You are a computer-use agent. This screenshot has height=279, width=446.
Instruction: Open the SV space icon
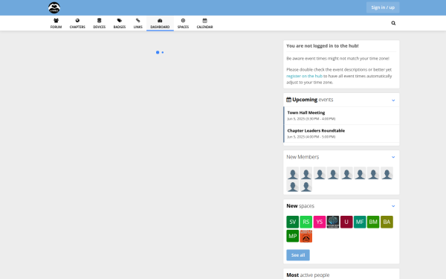click(x=292, y=222)
